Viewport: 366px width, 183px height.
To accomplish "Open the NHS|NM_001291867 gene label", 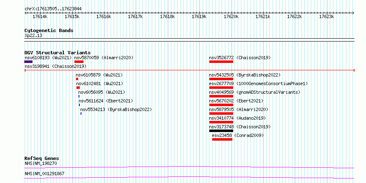I will pos(44,174).
